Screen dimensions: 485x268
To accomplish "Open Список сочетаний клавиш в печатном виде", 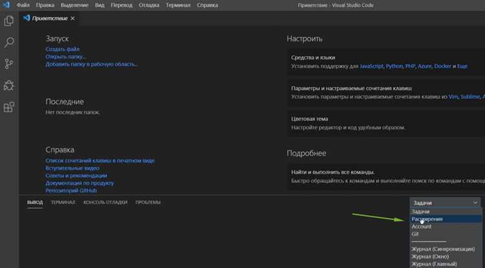I will point(100,161).
